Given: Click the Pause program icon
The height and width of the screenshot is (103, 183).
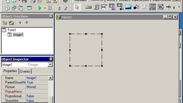Looking at the screenshot, I should click(50, 8).
